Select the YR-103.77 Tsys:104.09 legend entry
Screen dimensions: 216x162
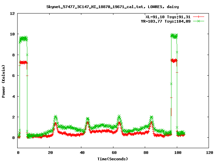166,21
